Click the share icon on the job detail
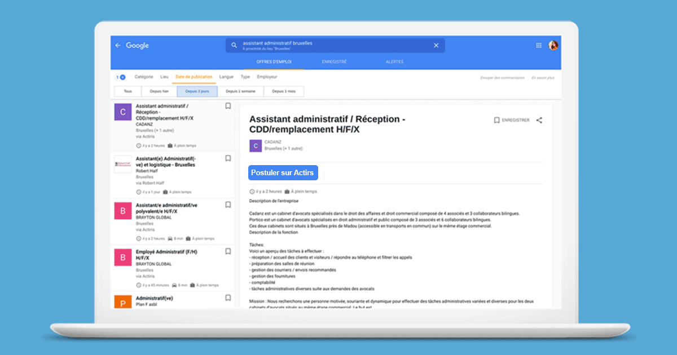The image size is (677, 355). click(539, 120)
